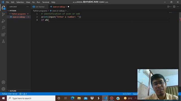Open the Manage gear icon

(3, 89)
